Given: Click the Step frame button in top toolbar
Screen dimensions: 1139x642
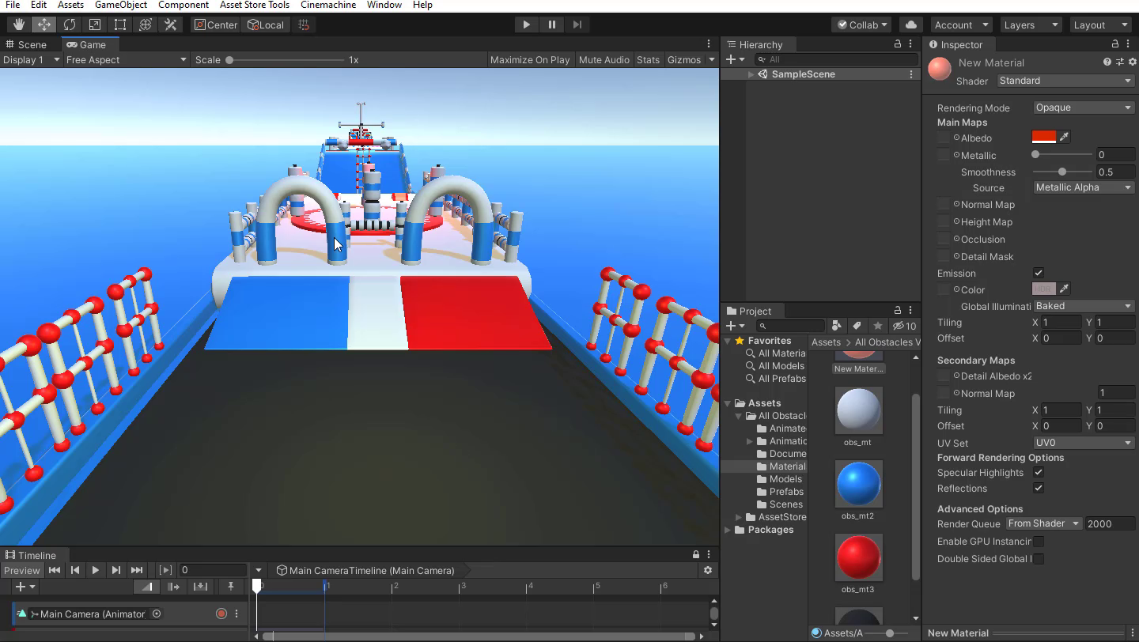Looking at the screenshot, I should (x=577, y=25).
